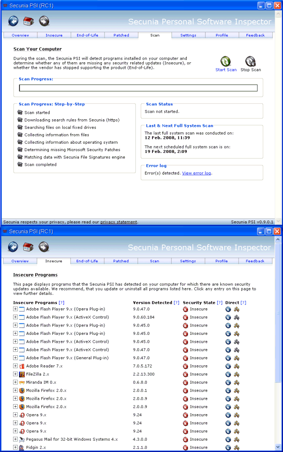Click version number 2.2.13.300

pyautogui.click(x=144, y=374)
